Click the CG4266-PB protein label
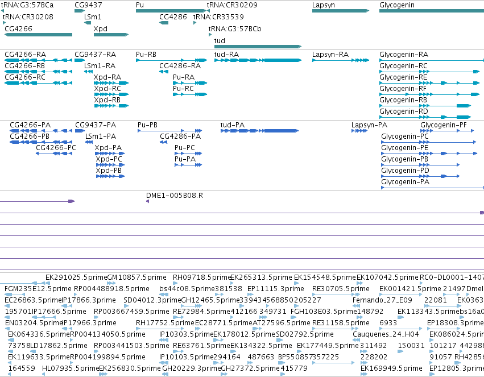Image resolution: width=484 pixels, height=377 pixels. click(x=30, y=136)
